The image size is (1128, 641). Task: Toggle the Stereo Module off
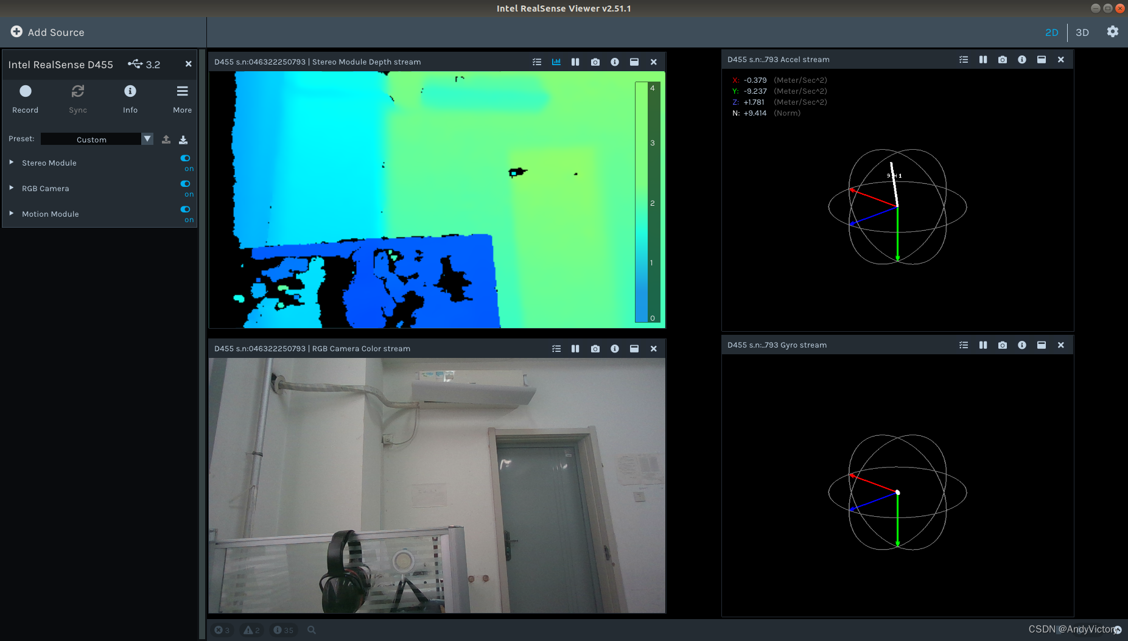[186, 158]
